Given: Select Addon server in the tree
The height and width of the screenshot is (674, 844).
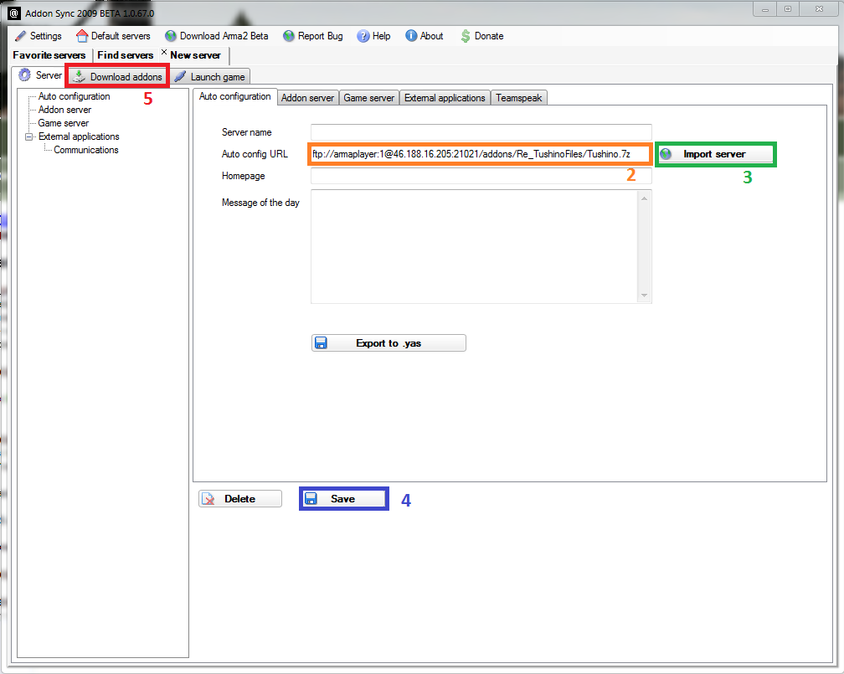Looking at the screenshot, I should 64,110.
